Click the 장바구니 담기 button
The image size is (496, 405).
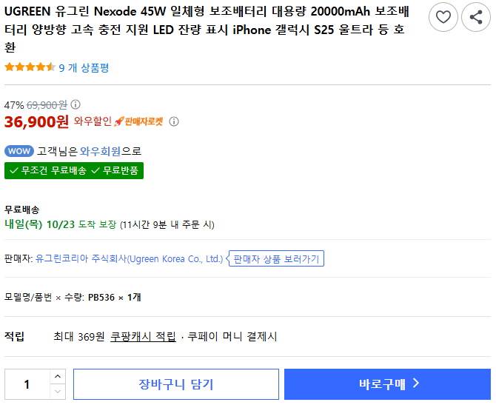coord(175,384)
